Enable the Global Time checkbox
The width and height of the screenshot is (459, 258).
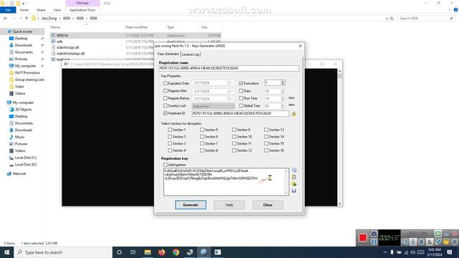click(x=241, y=105)
